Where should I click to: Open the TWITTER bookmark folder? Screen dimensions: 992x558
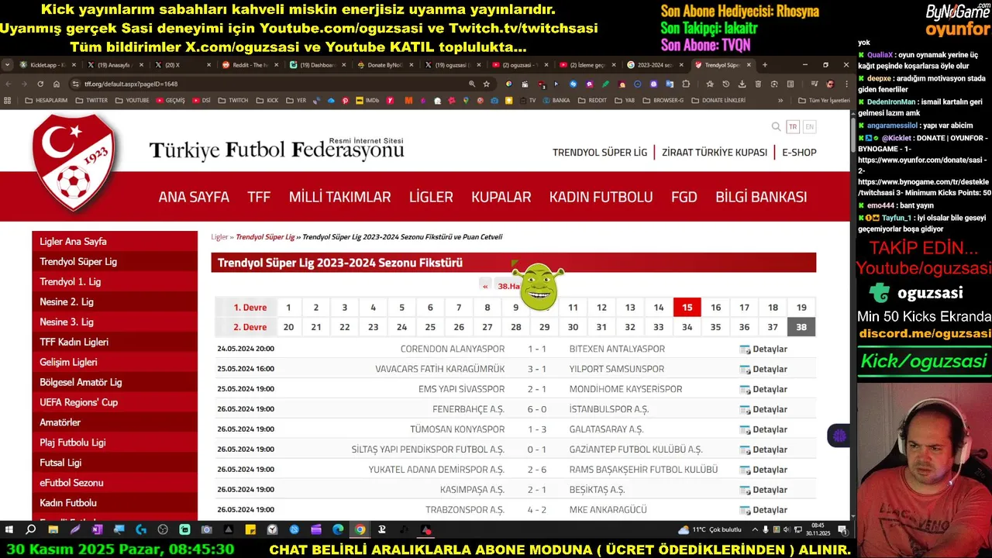(92, 100)
